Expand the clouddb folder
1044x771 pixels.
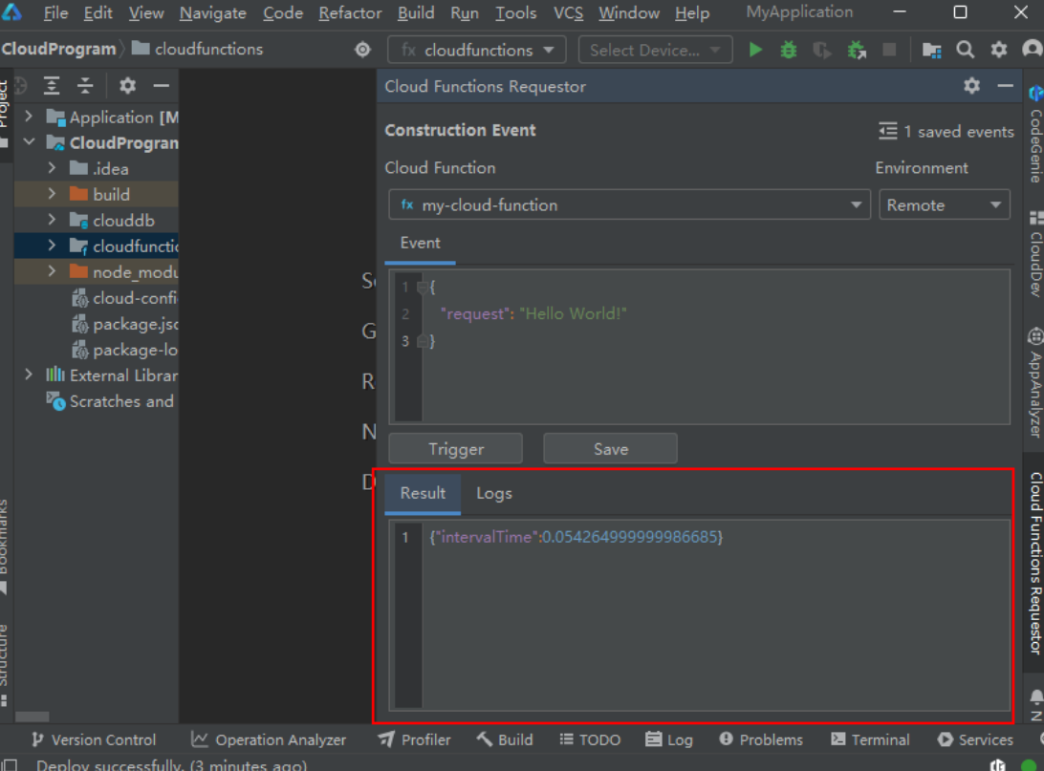pos(52,220)
